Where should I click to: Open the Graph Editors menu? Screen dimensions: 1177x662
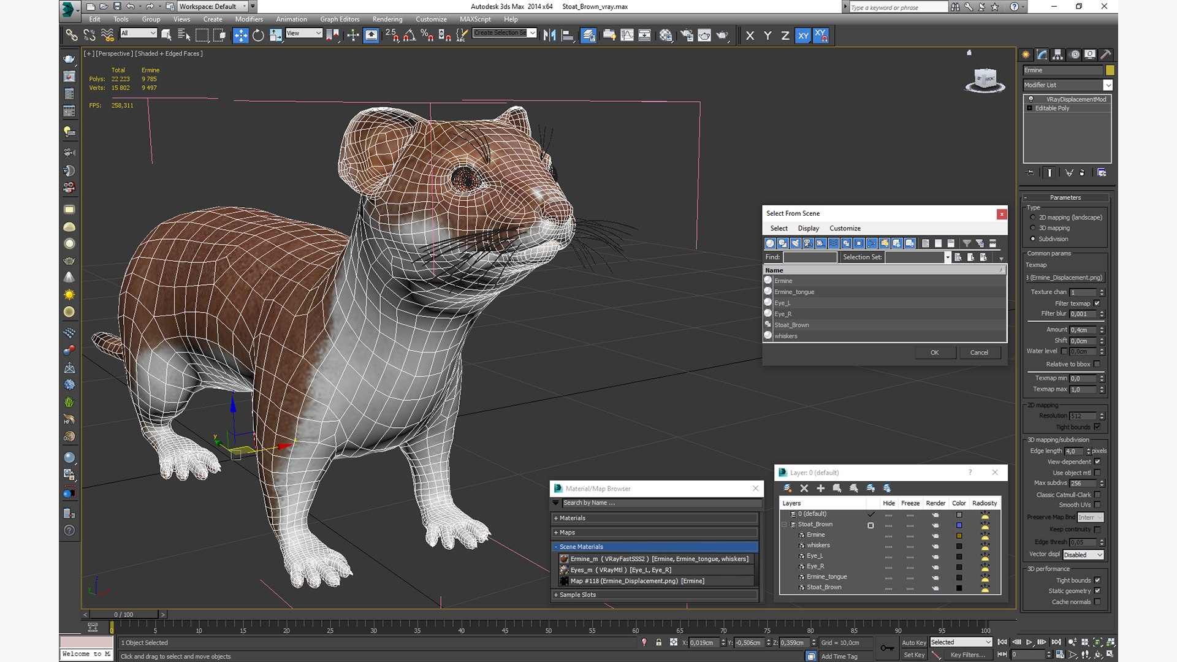coord(340,19)
